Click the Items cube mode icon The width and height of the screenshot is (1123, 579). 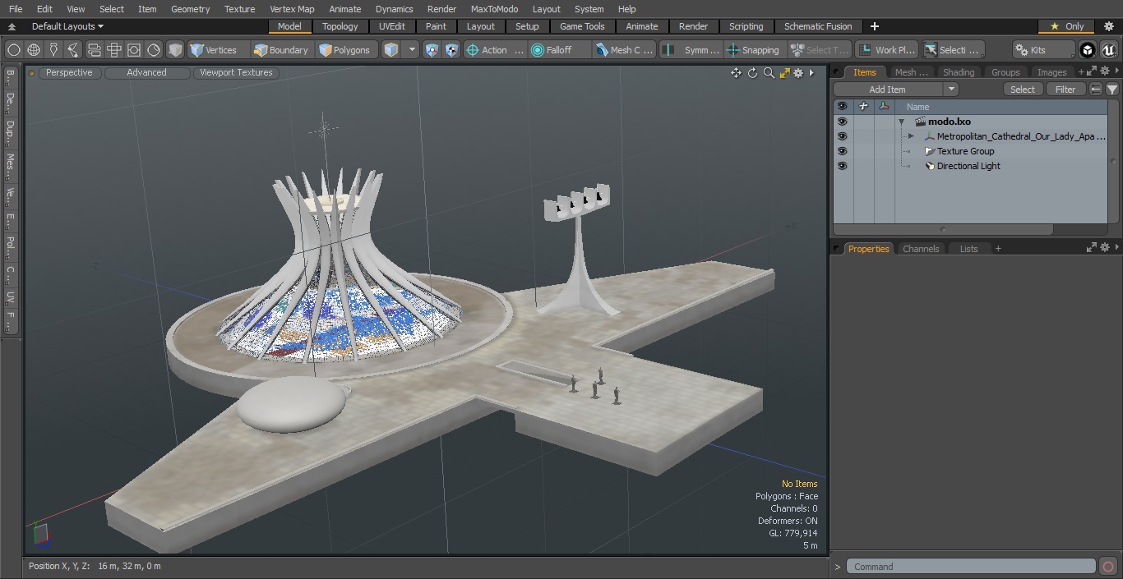391,50
